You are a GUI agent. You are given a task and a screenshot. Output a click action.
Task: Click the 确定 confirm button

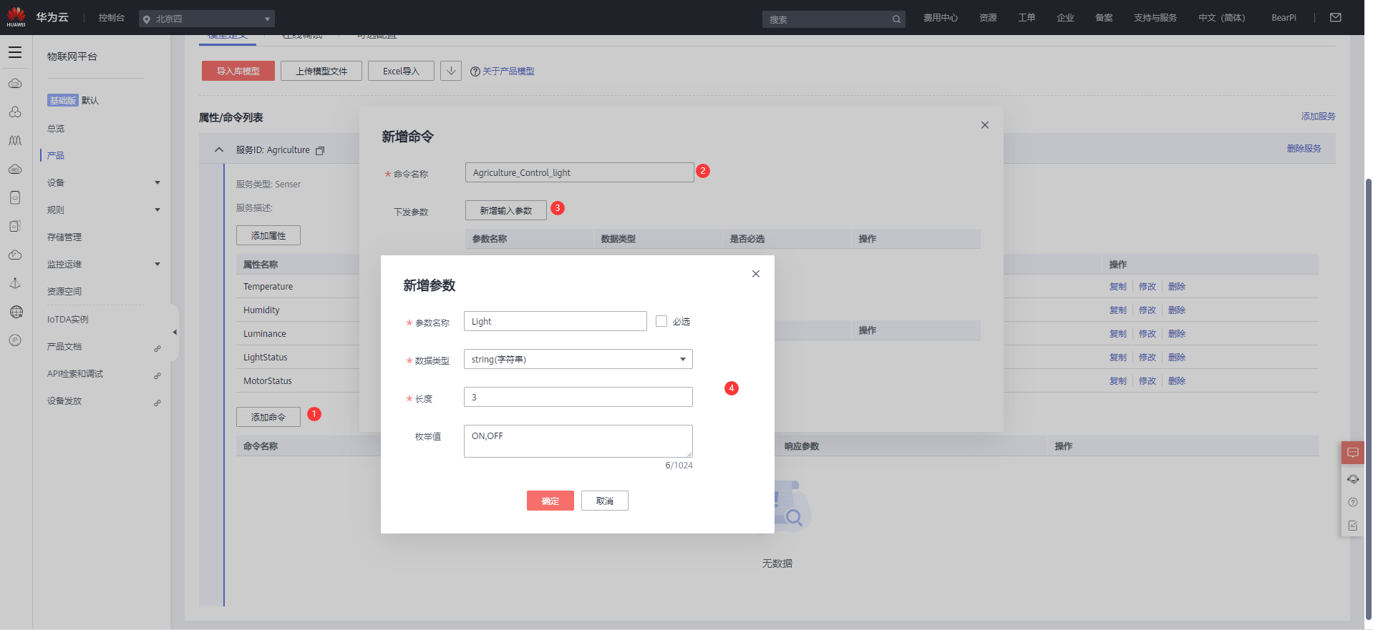click(x=550, y=501)
